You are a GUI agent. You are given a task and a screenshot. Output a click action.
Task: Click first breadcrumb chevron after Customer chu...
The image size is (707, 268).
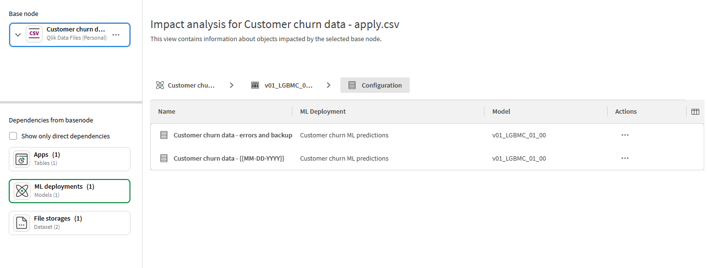click(x=232, y=85)
